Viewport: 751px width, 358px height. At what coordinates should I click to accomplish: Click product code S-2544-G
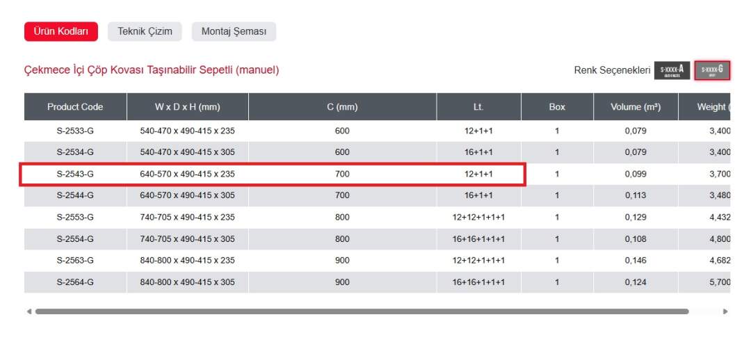pyautogui.click(x=75, y=196)
